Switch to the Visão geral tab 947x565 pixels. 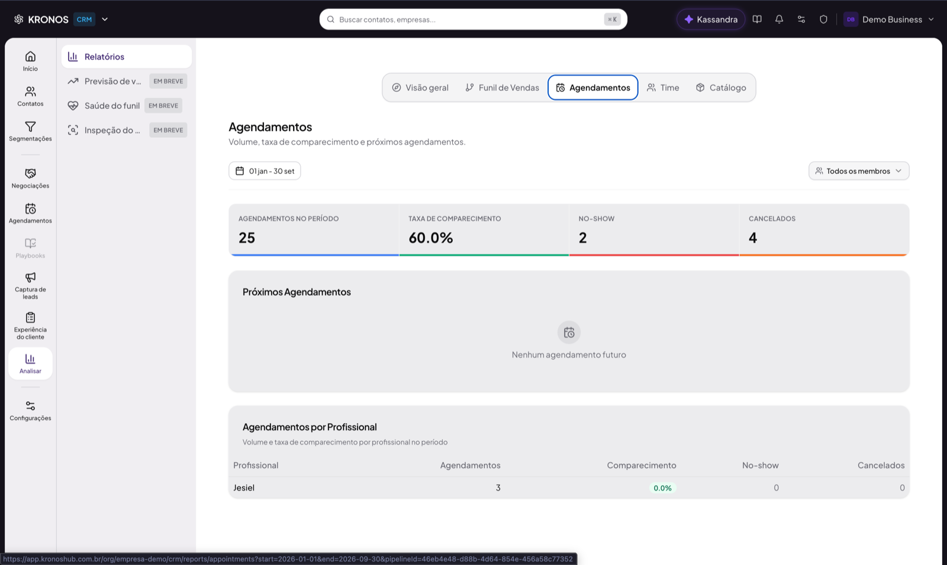pyautogui.click(x=420, y=88)
